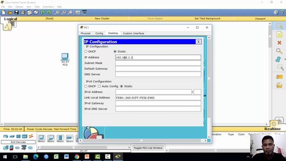Open the Drawing Palette icon
Screen dimensions: 286x161
(x=78, y=13)
